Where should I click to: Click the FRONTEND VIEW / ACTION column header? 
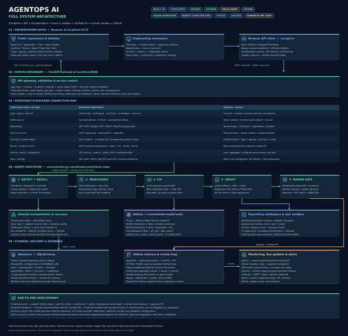coord(25,107)
